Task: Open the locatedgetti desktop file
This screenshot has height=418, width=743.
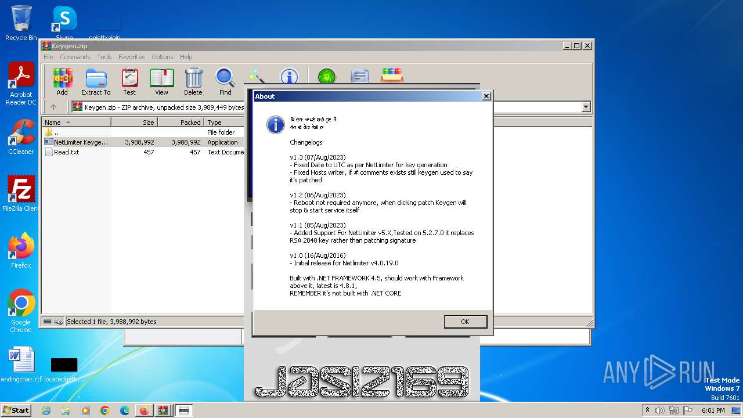Action: [64, 369]
